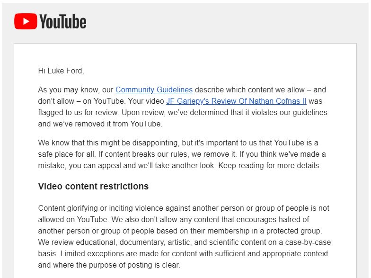Image resolution: width=371 pixels, height=278 pixels.
Task: Select the 'Video content restrictions' heading
Action: click(93, 187)
